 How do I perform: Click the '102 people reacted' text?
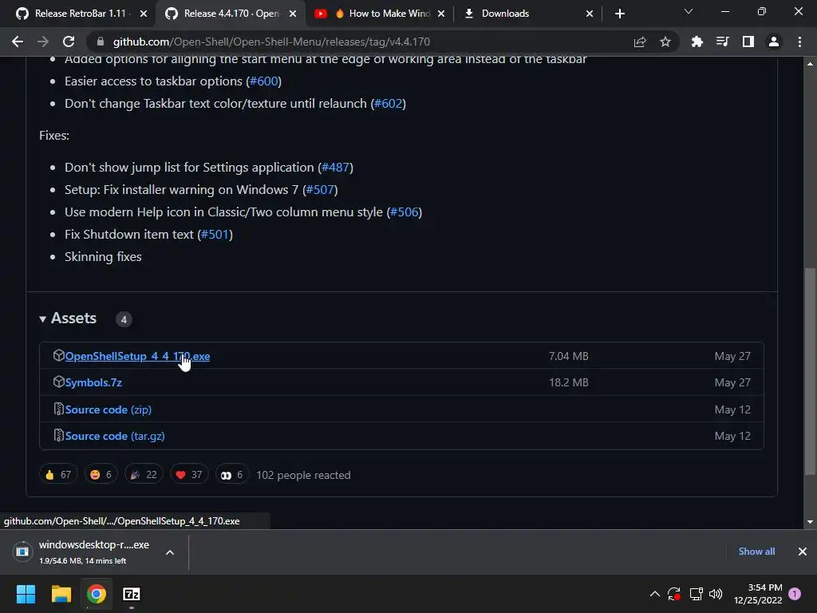[x=303, y=475]
